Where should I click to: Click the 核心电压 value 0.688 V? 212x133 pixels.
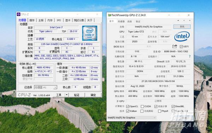tap(71, 39)
